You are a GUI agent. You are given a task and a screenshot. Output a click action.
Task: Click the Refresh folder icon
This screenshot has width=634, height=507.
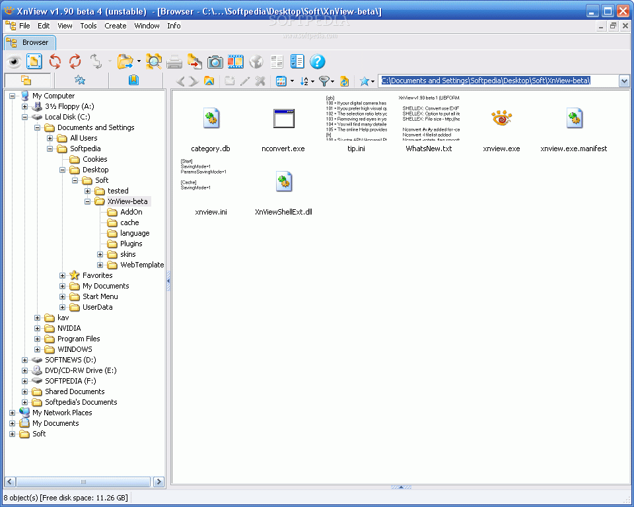click(344, 81)
